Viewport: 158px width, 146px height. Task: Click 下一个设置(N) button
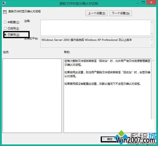(121, 13)
